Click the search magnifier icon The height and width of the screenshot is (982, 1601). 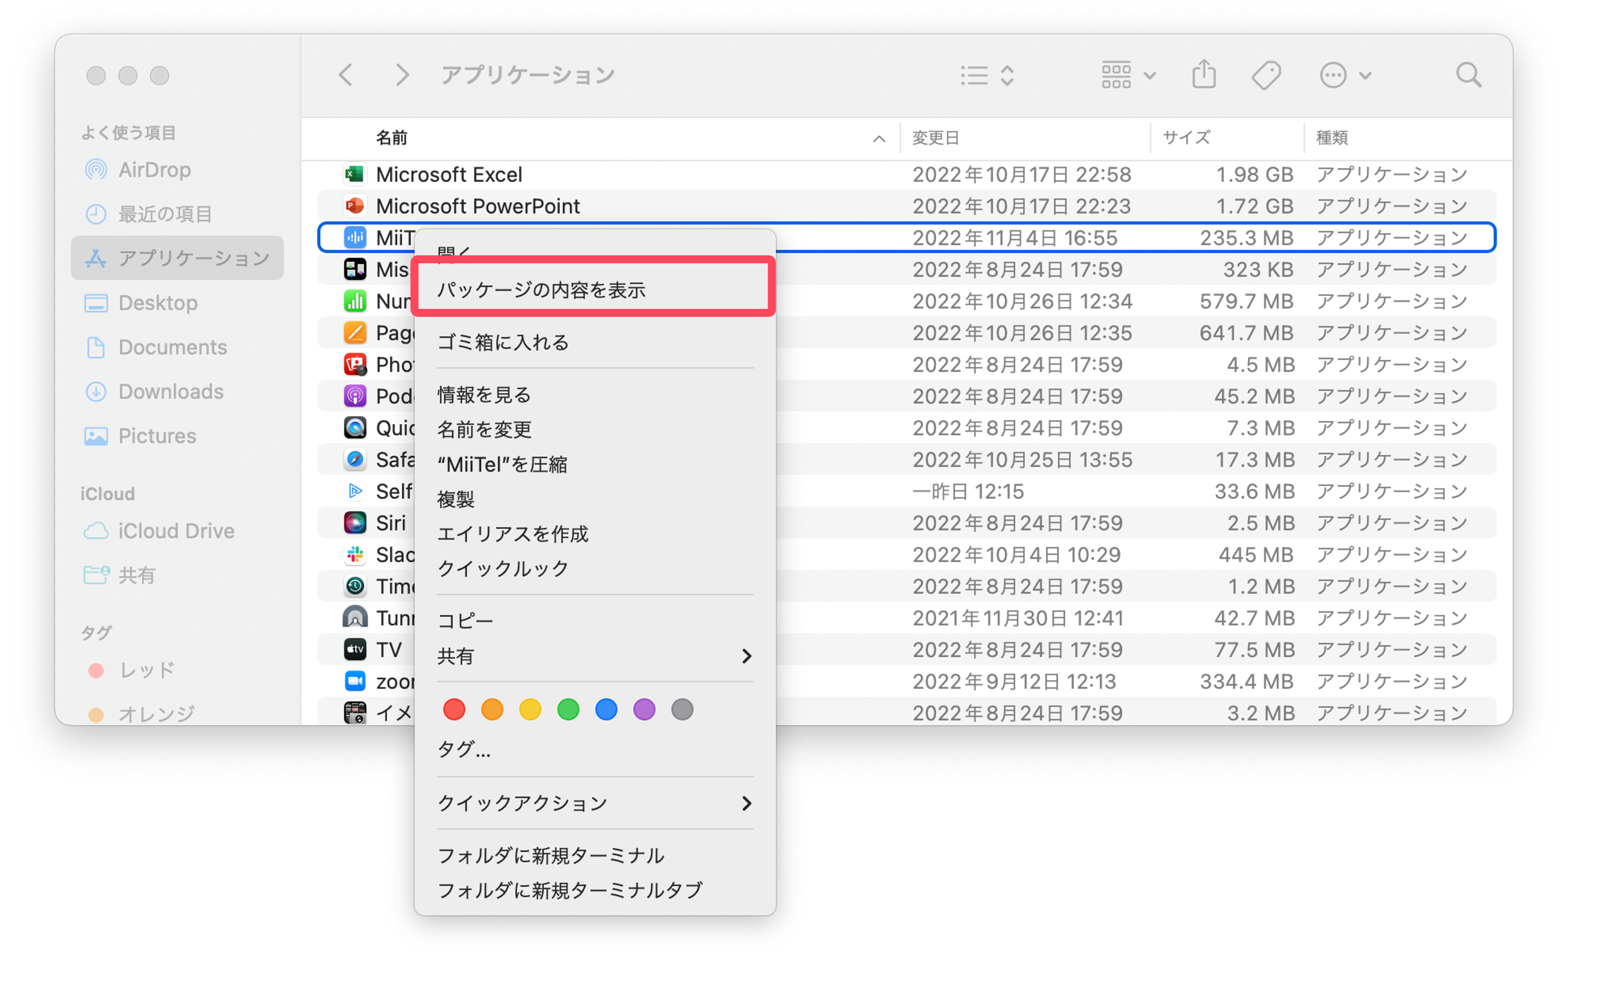coord(1468,75)
